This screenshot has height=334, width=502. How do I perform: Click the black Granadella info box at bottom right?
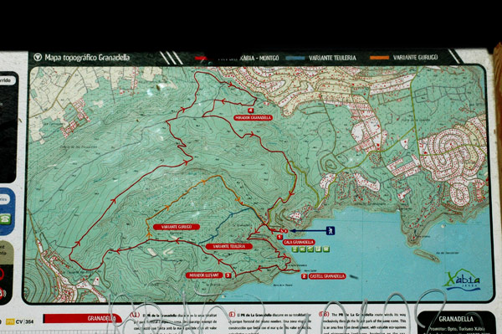tap(456, 322)
